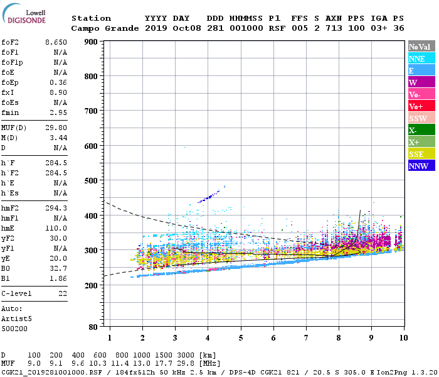Select the NNE cyan legend swatch

coord(421,58)
